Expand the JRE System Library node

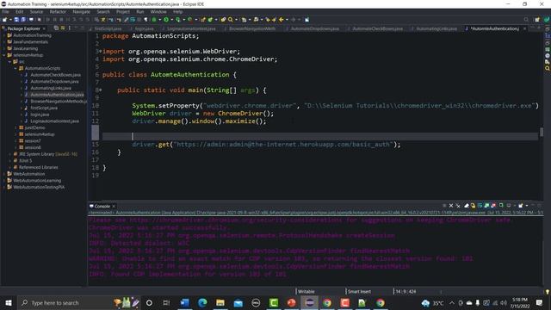click(x=9, y=154)
